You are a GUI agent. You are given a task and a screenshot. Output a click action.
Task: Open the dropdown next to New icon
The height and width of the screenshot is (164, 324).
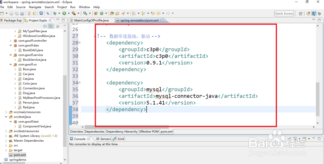(6, 13)
